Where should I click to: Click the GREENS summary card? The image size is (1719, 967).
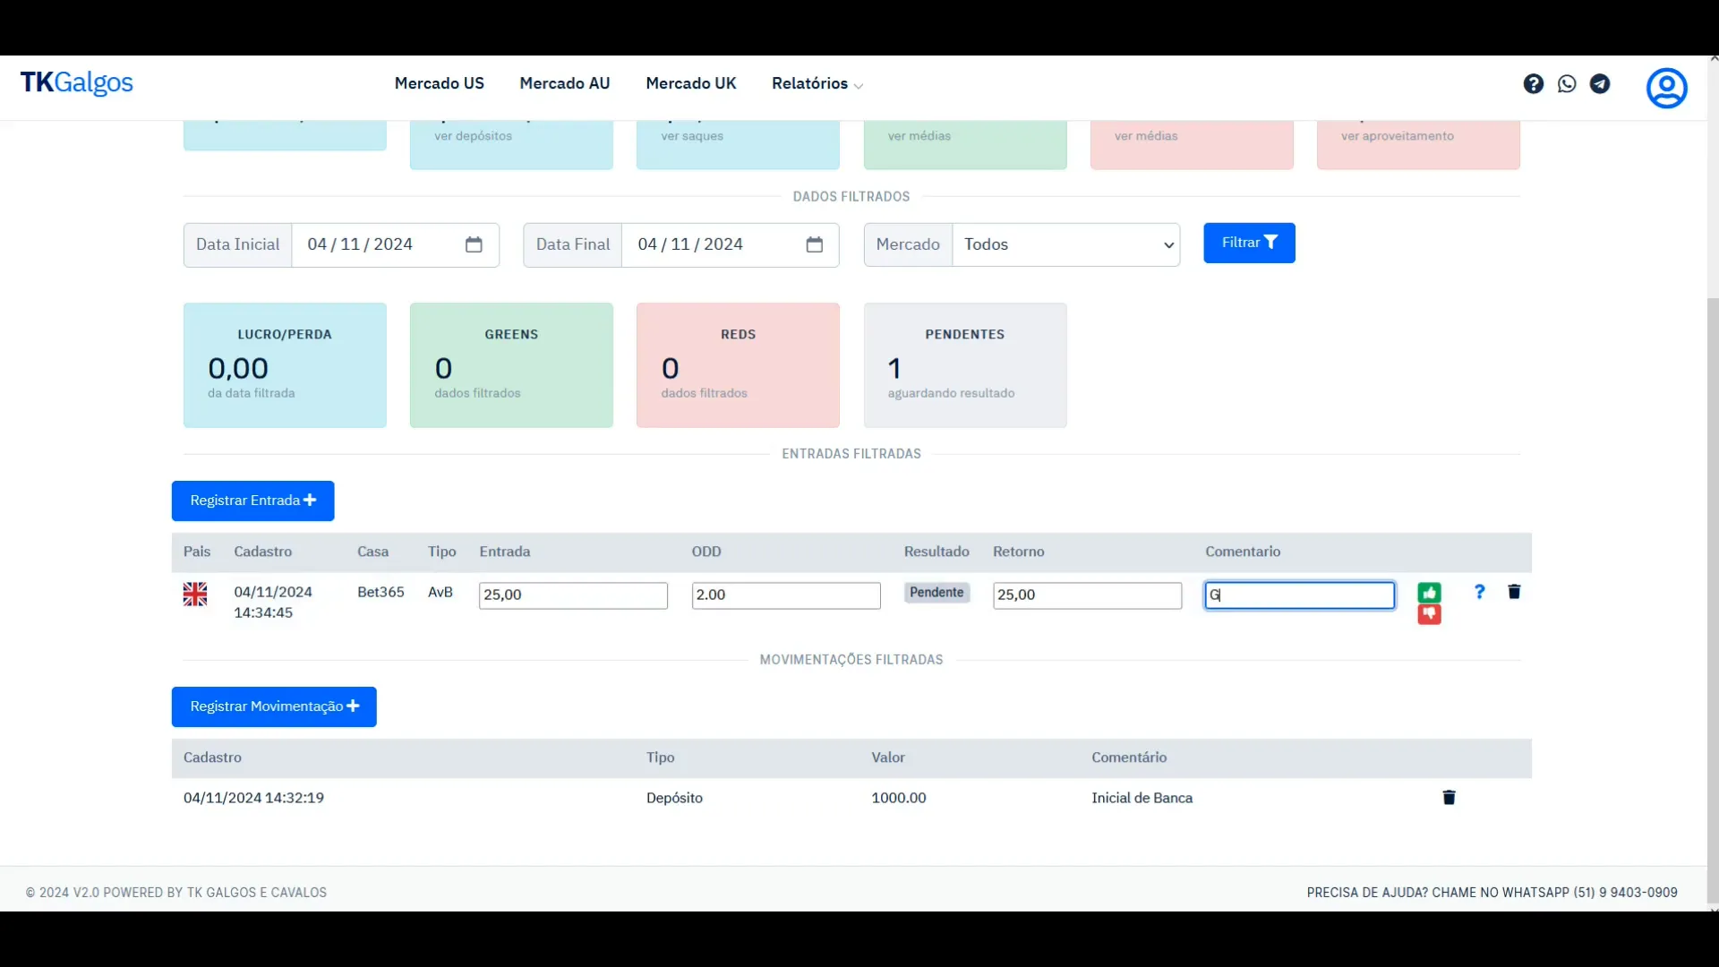pos(511,365)
